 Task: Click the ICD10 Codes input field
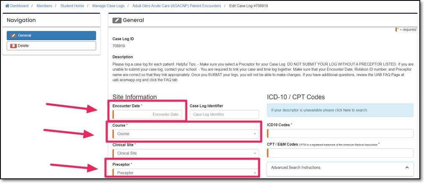(x=340, y=133)
